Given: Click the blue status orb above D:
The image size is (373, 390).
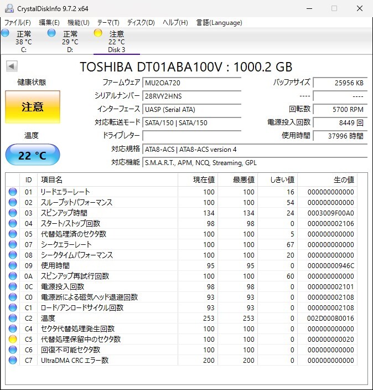Looking at the screenshot, I should pos(51,33).
